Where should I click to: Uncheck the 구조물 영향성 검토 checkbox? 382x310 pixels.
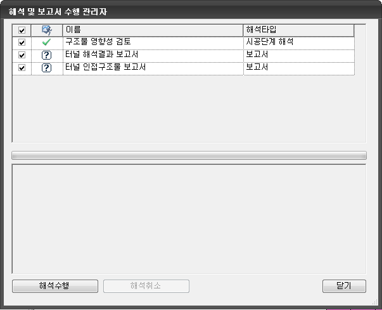(x=22, y=42)
